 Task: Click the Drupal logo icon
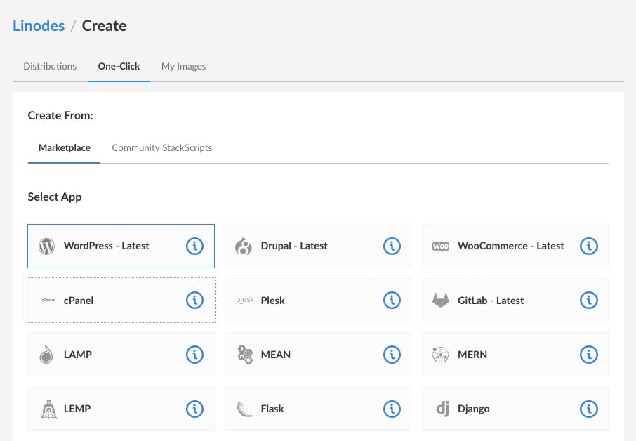pyautogui.click(x=244, y=246)
